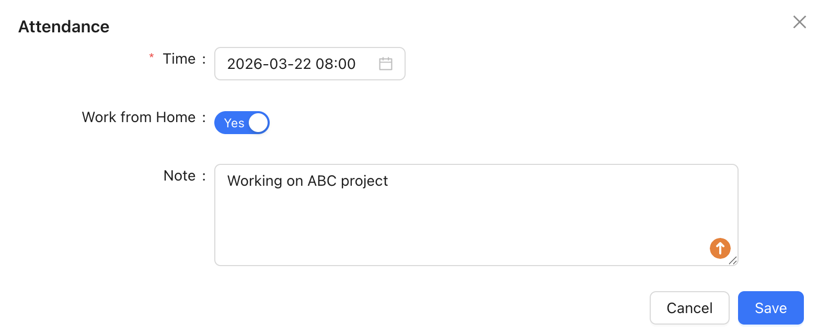Click the "2026-03-22 08:00" date value
Image resolution: width=818 pixels, height=335 pixels.
pos(291,64)
